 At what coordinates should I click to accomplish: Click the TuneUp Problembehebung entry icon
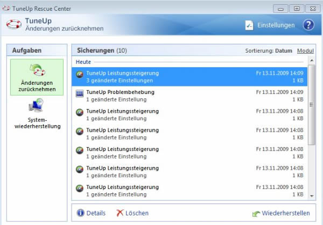click(80, 93)
